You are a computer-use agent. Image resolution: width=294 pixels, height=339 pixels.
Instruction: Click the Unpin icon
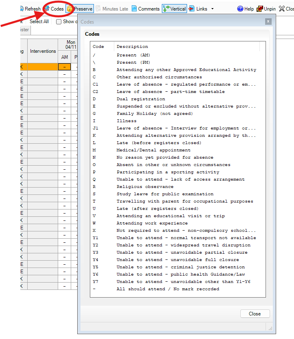[259, 9]
